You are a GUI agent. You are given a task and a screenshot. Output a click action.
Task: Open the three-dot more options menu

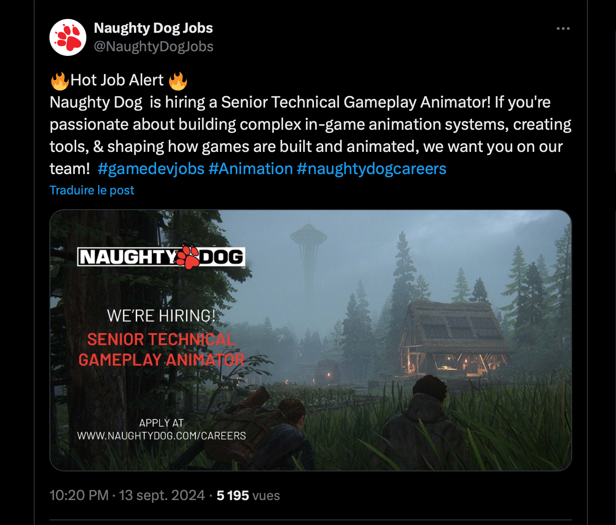coord(563,29)
